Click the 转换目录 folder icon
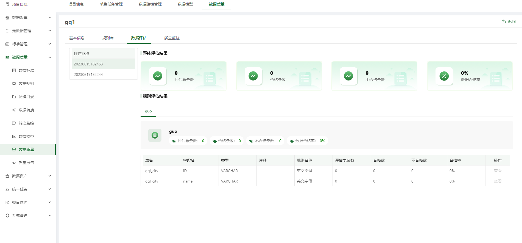 [x=14, y=97]
